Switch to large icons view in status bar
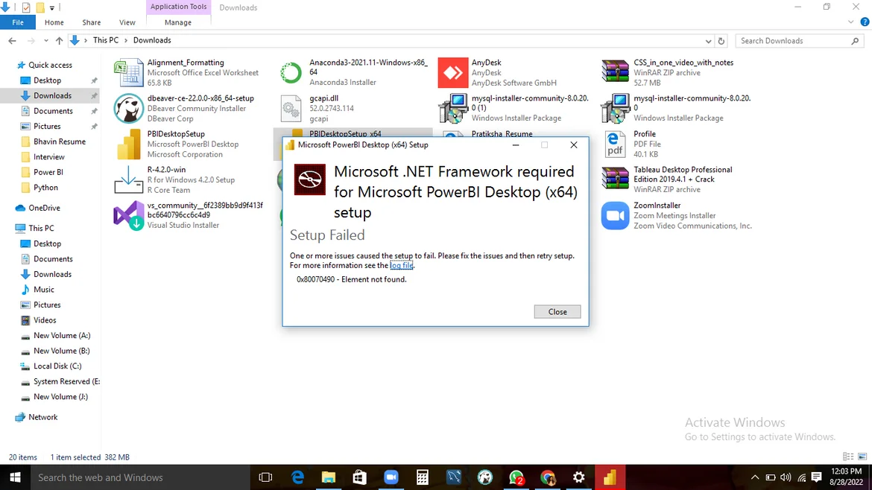Screen dimensions: 872x490 [x=862, y=457]
